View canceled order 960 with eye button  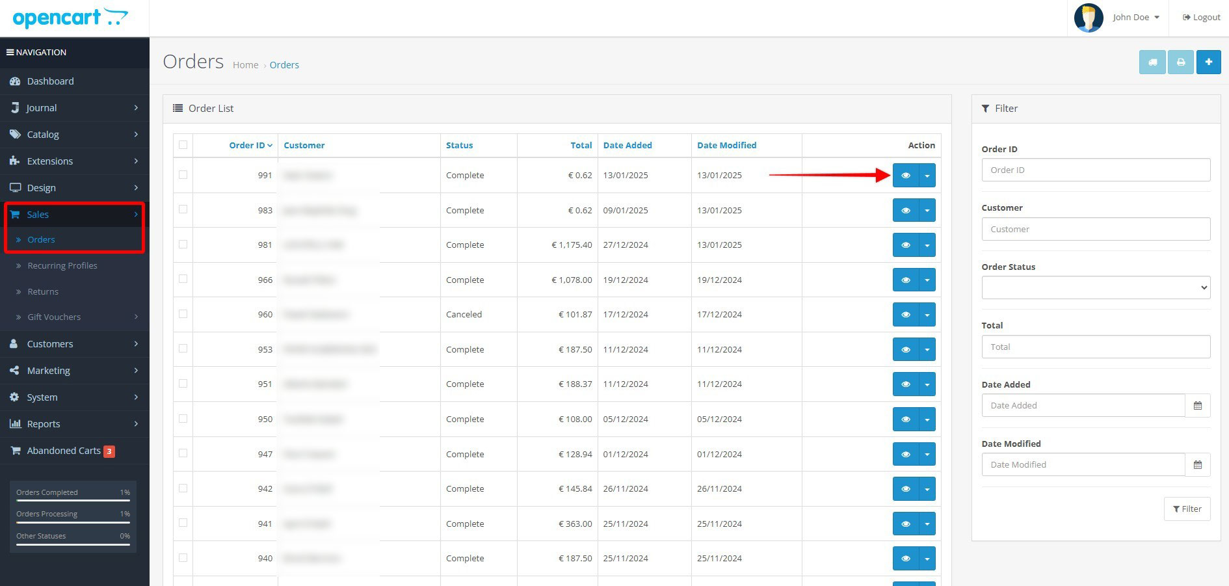tap(906, 315)
